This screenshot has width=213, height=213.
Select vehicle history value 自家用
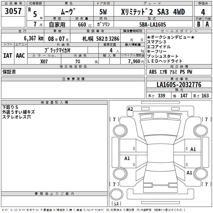pos(57,24)
